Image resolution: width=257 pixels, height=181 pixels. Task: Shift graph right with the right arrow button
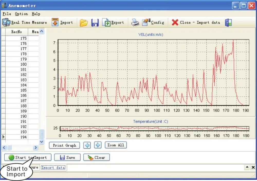pos(98,145)
